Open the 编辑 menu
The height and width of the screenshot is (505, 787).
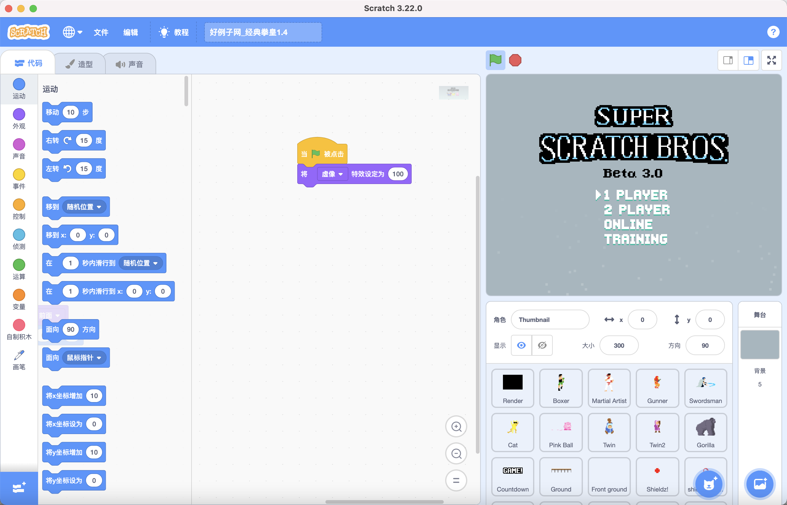click(x=131, y=32)
